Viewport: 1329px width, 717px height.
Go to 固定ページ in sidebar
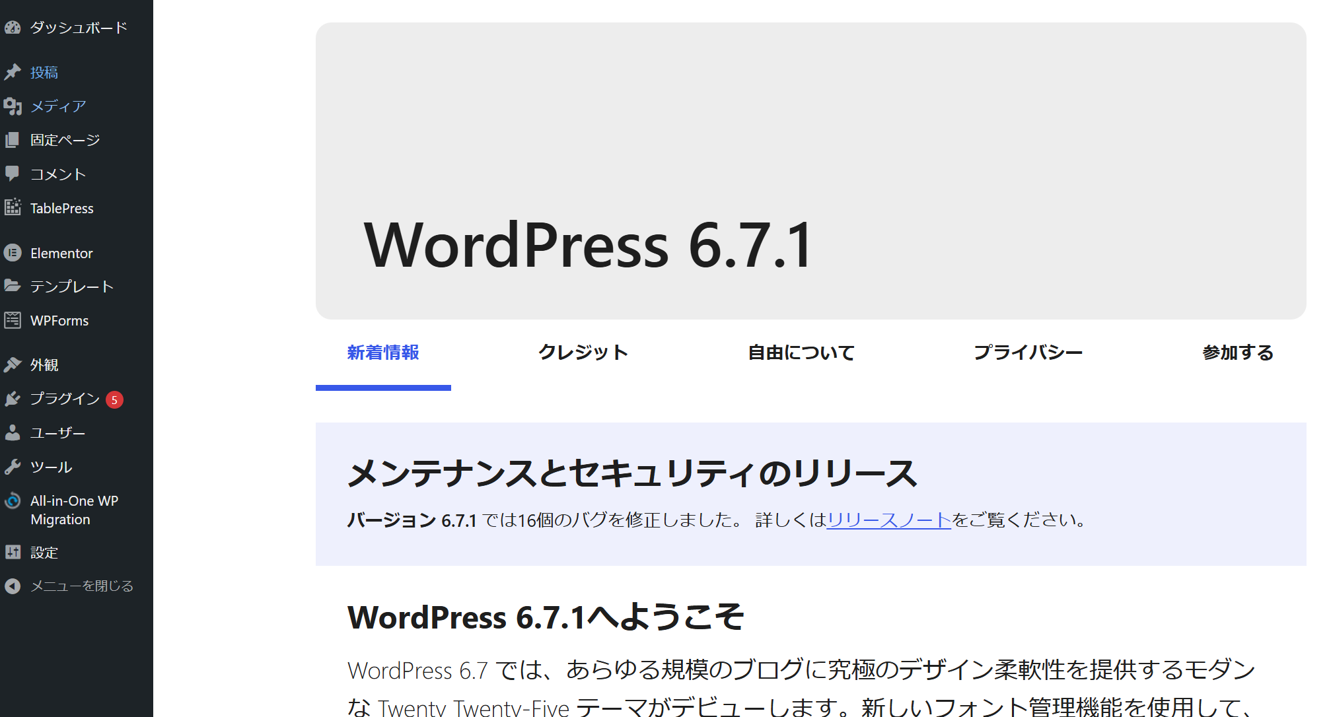[65, 140]
